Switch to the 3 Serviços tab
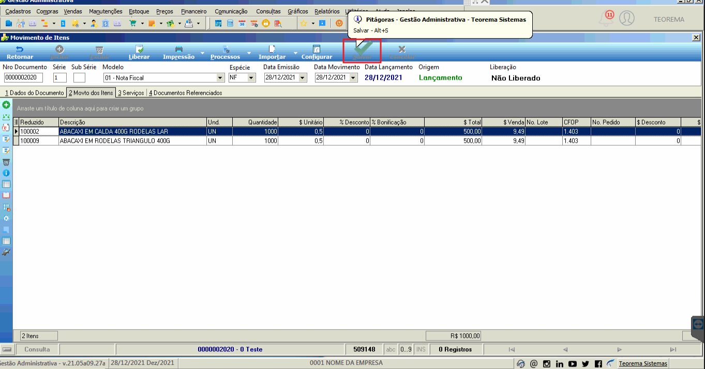Image resolution: width=705 pixels, height=369 pixels. 131,93
